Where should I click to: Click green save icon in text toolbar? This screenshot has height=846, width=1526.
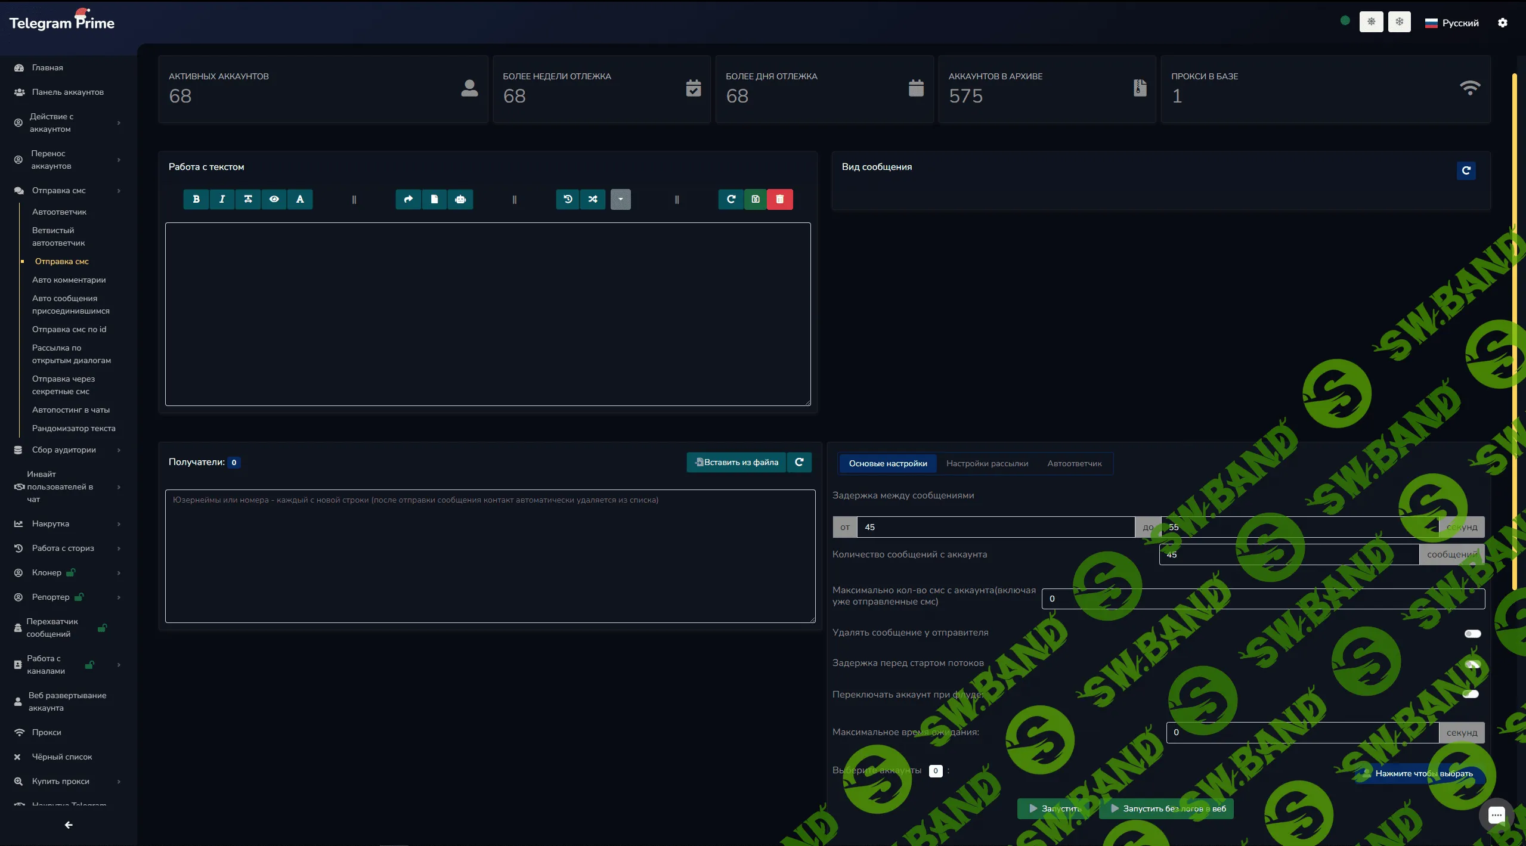pyautogui.click(x=756, y=199)
